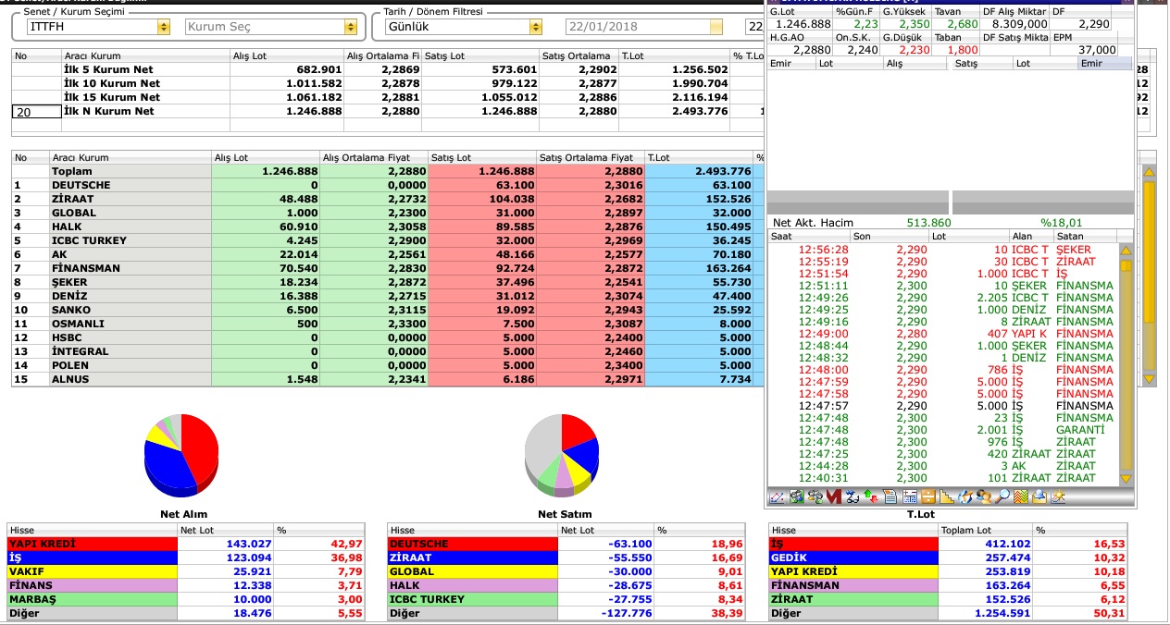
Task: Select the HSBC broker row
Action: 389,337
